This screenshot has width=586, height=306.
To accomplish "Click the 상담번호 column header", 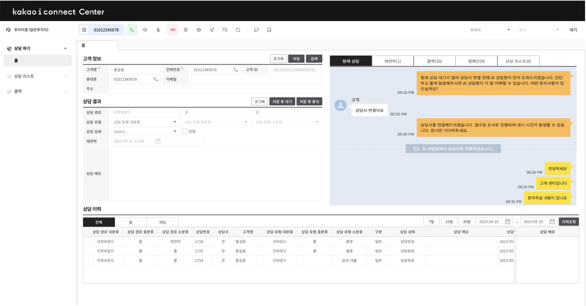I will coord(203,232).
